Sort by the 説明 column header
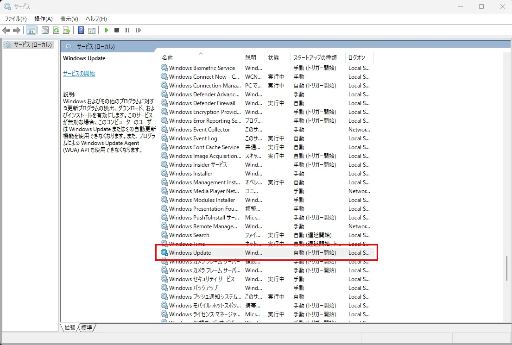This screenshot has height=345, width=512. pyautogui.click(x=254, y=57)
